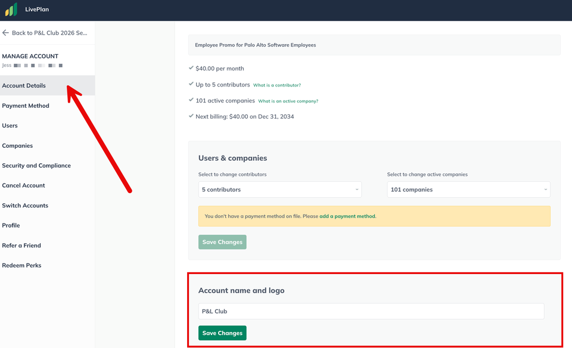The height and width of the screenshot is (348, 572).
Task: Open the 101 companies dropdown
Action: (x=468, y=189)
